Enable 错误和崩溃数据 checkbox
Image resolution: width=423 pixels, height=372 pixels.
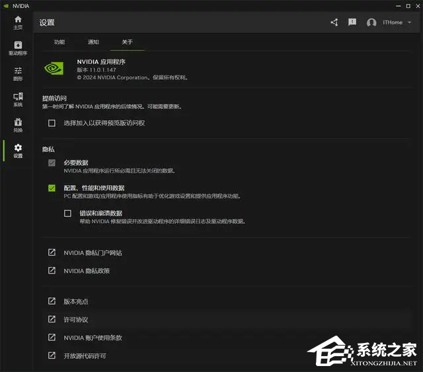67,213
